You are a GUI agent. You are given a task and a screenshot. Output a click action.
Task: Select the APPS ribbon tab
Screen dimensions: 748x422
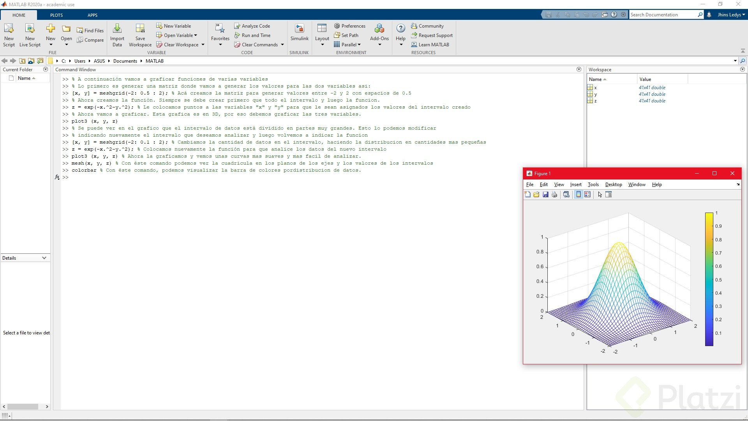92,15
